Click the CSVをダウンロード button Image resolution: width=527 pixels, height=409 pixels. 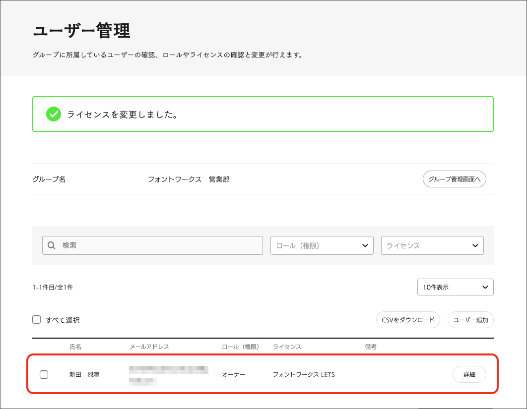coord(407,320)
